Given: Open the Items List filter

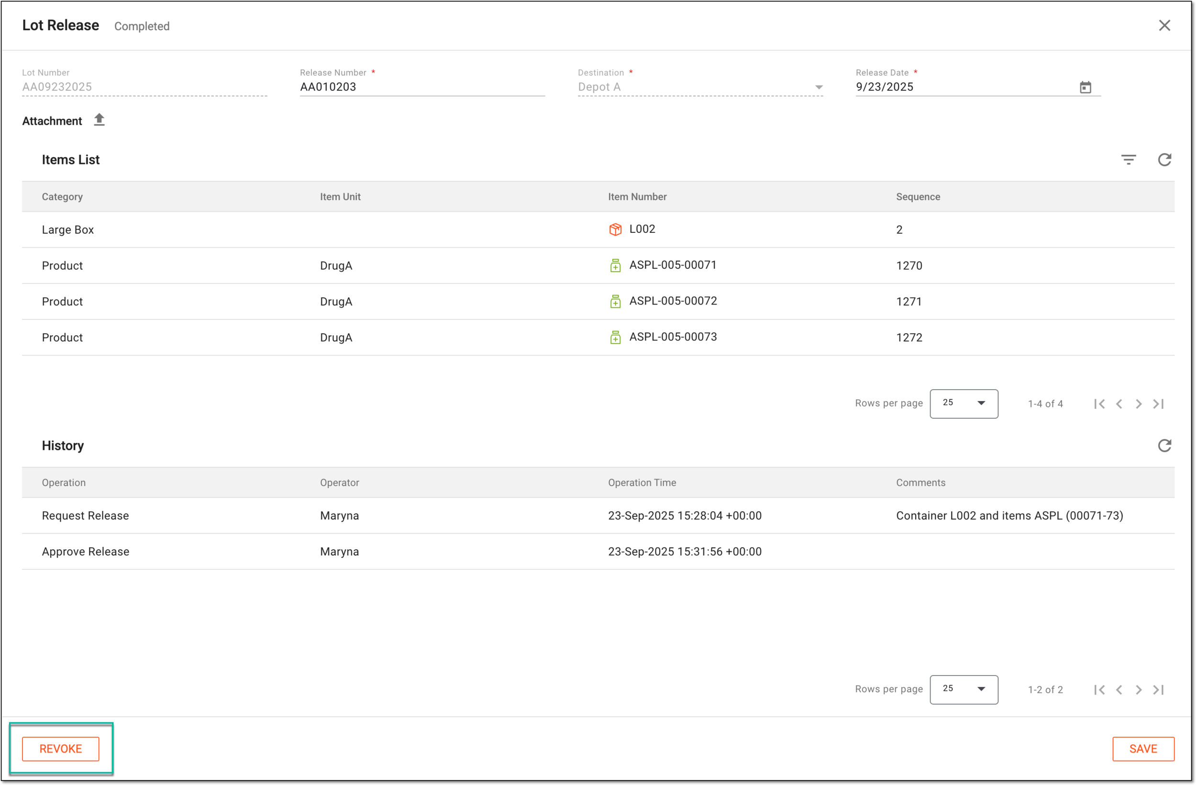Looking at the screenshot, I should tap(1129, 160).
